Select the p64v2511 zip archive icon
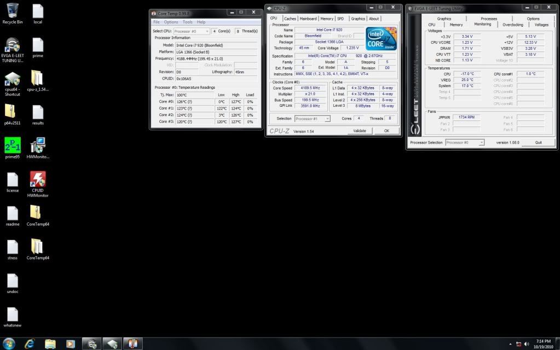The image size is (560, 350). (13, 114)
